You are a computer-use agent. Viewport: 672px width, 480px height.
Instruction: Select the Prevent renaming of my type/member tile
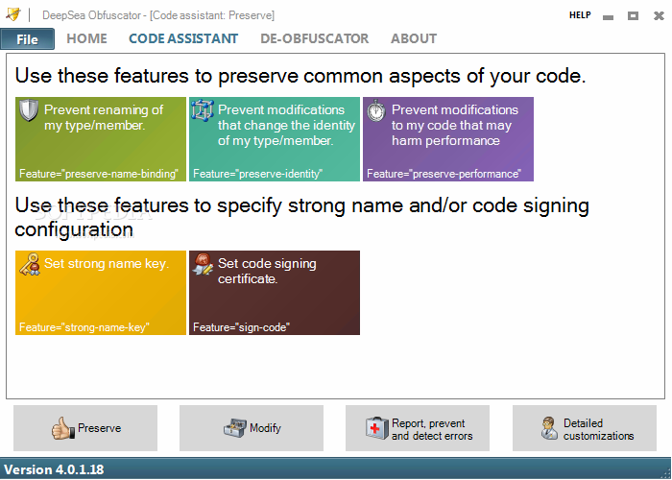tap(101, 139)
